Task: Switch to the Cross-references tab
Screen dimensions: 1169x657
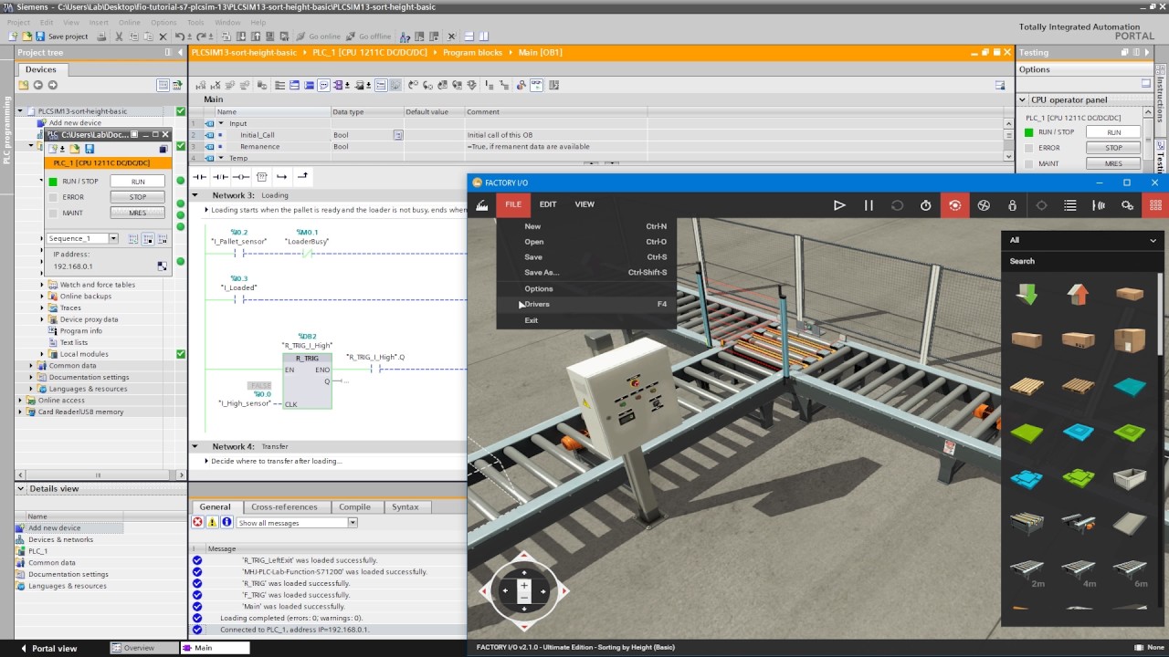Action: [284, 507]
